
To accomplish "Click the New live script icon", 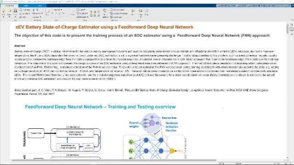I will click(3, 11).
